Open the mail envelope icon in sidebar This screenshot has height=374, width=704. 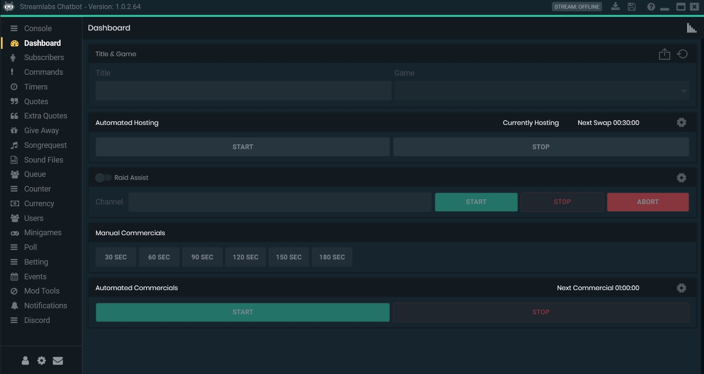point(58,361)
